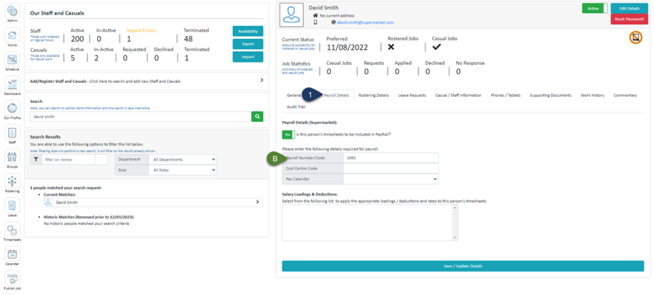Click the Casuals Active count 5
This screenshot has width=654, height=295.
coord(73,58)
